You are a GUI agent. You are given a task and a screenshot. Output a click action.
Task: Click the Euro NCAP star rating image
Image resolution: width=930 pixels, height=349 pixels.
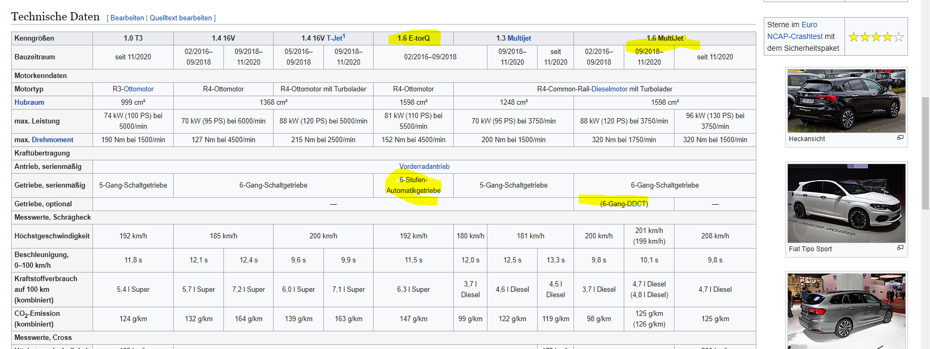(x=876, y=37)
